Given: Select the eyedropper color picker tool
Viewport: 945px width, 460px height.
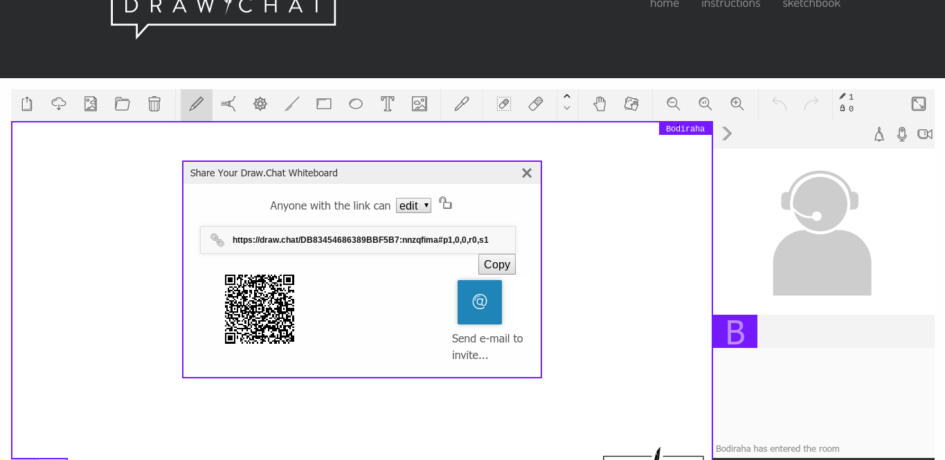Looking at the screenshot, I should pos(462,104).
